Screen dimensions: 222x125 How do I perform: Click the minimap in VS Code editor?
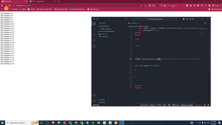(204, 32)
